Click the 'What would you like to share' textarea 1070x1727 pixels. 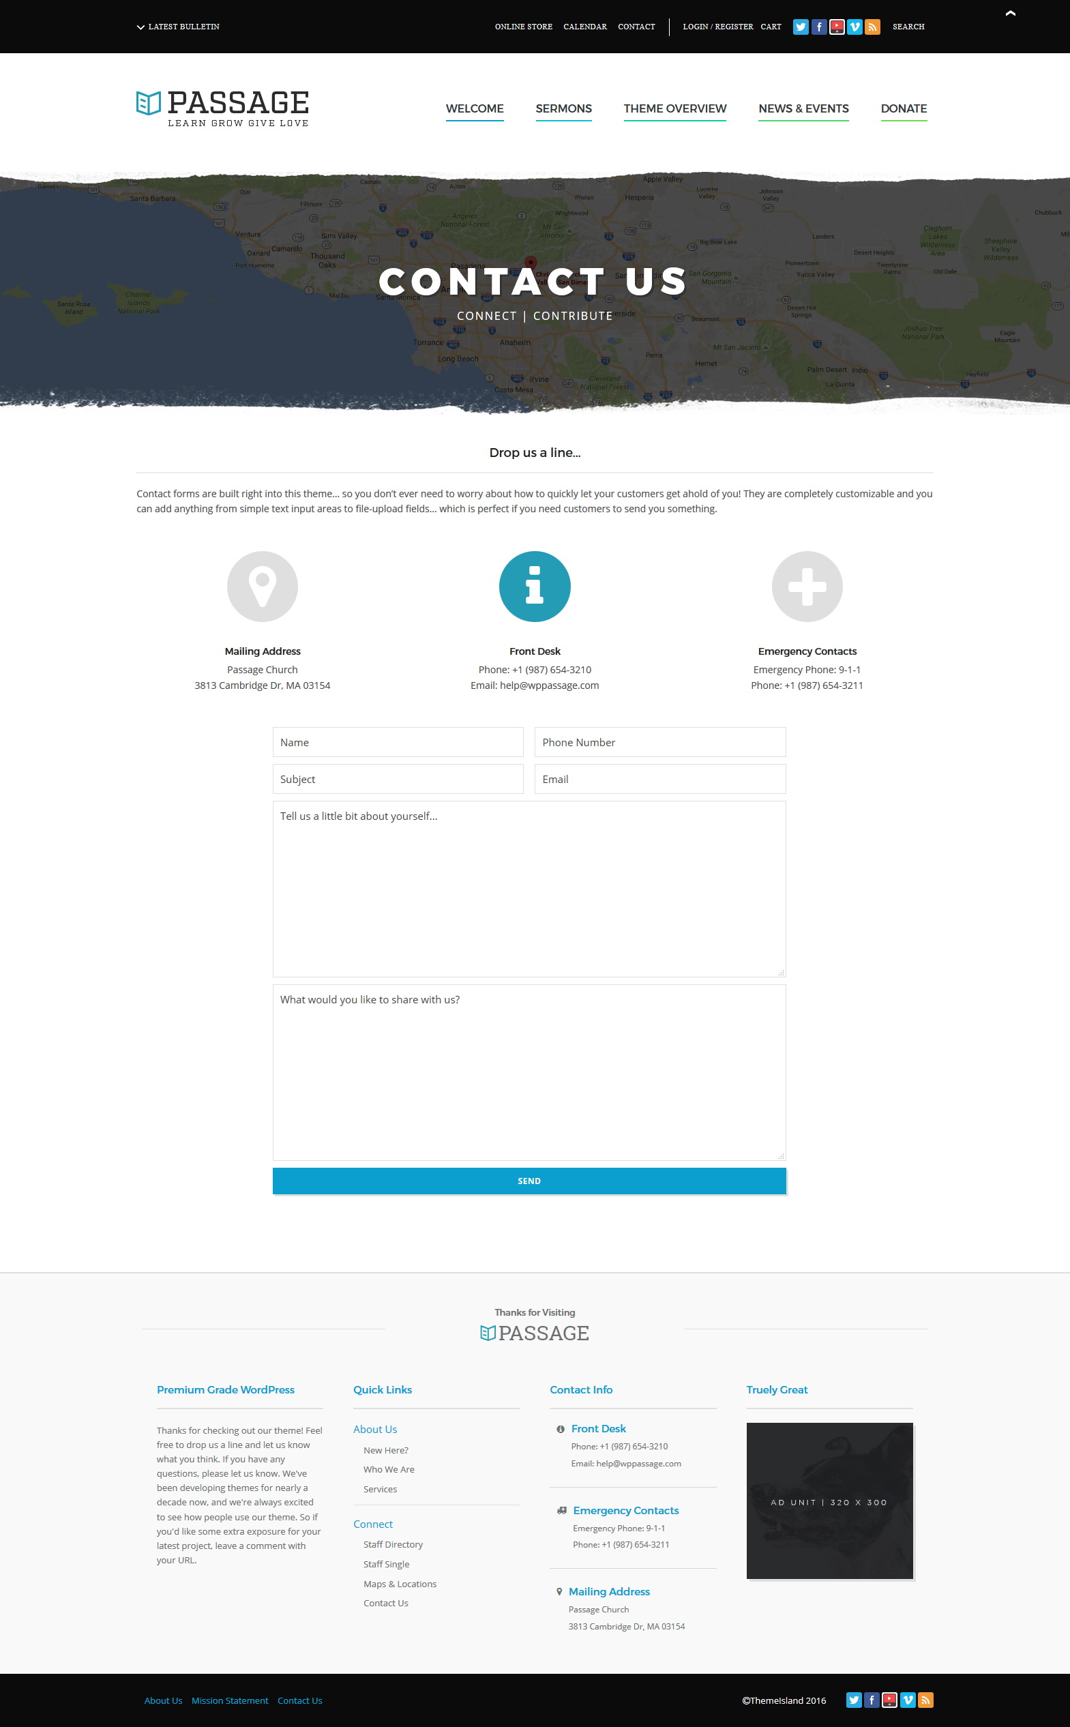coord(529,1072)
